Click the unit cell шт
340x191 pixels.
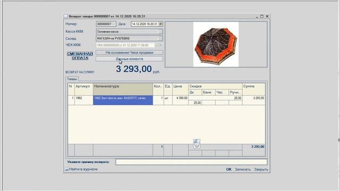click(x=168, y=100)
